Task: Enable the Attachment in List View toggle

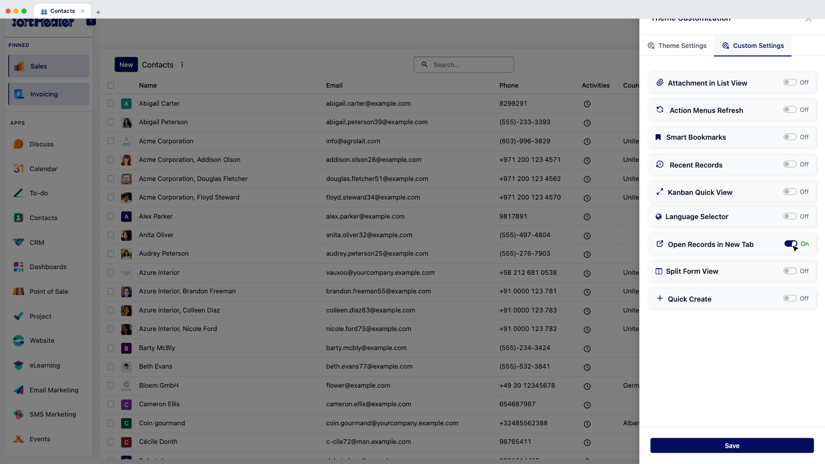Action: [790, 82]
